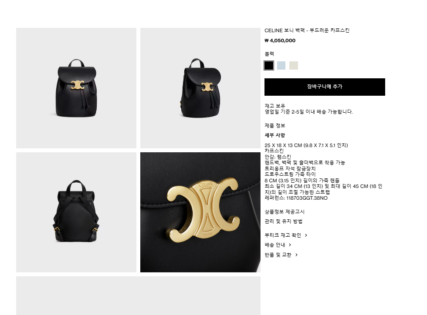Open the gold Triomphe clasp close-up image
The image size is (427, 315).
(x=200, y=212)
